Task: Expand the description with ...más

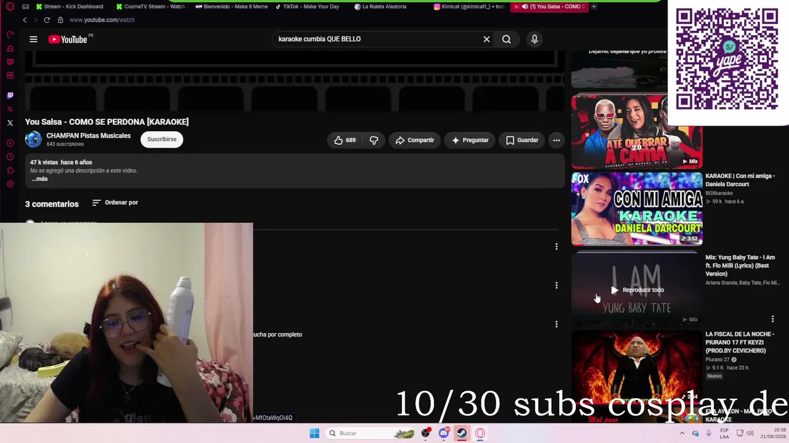Action: coord(39,179)
